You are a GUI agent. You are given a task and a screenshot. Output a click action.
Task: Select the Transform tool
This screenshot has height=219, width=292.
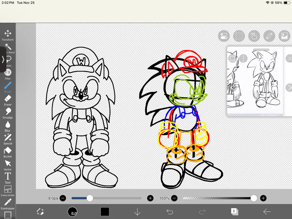[8, 35]
